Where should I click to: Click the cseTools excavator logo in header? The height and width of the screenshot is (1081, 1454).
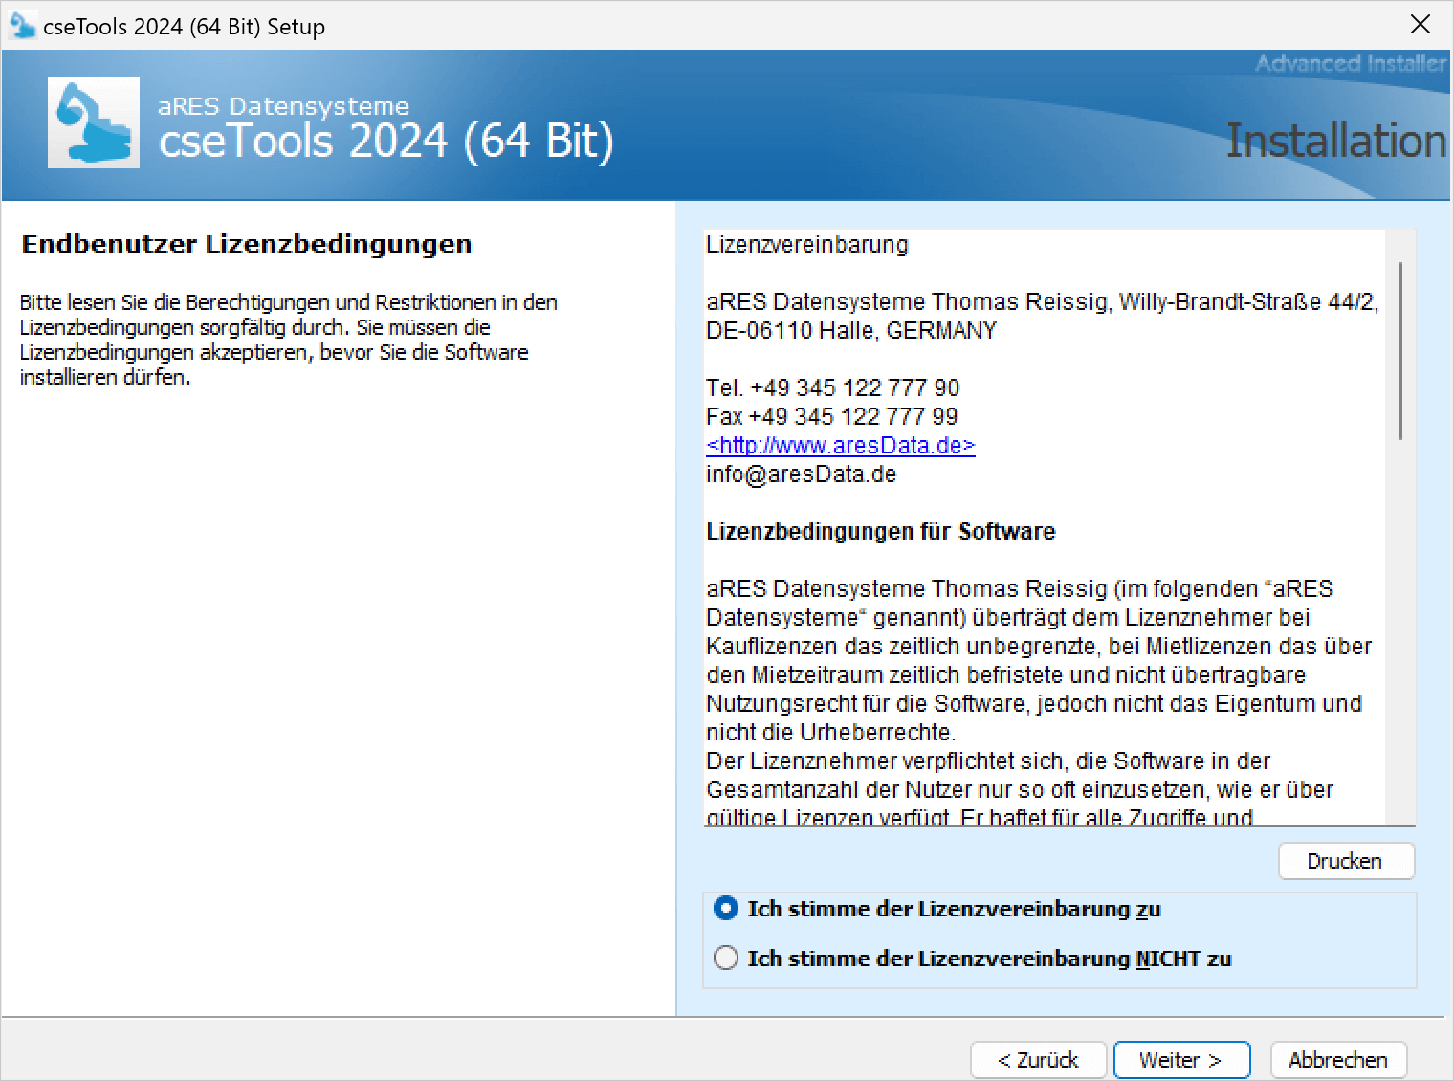pos(94,122)
